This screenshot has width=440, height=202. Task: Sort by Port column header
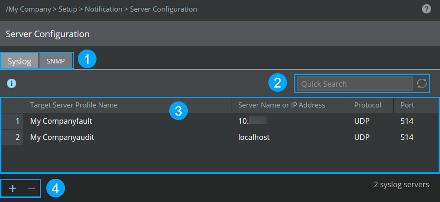[415, 105]
